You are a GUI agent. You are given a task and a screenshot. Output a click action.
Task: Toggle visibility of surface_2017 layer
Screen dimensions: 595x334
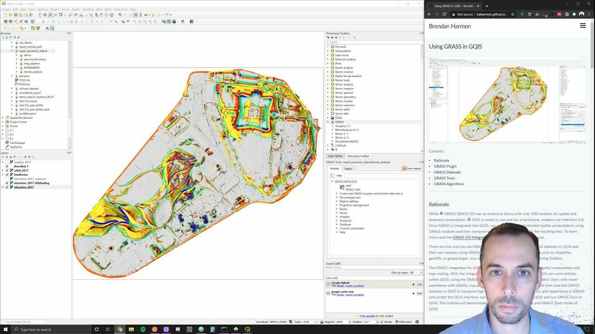(7, 162)
